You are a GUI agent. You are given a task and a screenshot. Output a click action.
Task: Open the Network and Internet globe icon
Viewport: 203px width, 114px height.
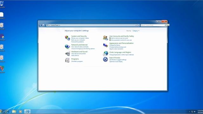[67, 47]
